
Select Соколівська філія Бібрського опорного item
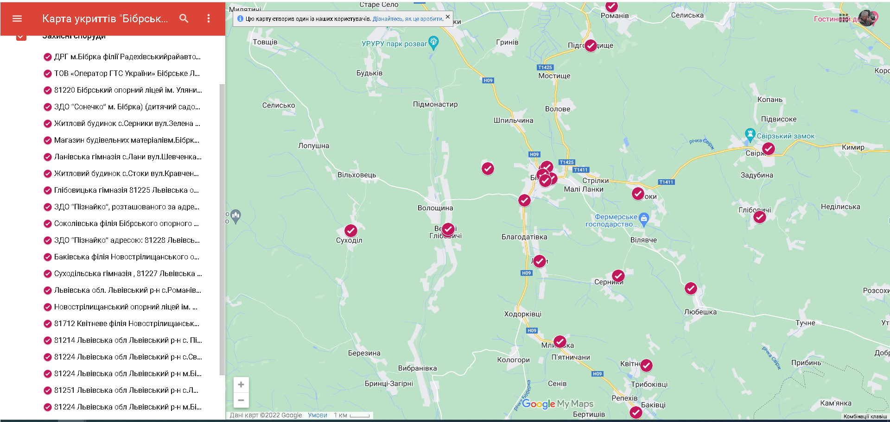(x=122, y=224)
